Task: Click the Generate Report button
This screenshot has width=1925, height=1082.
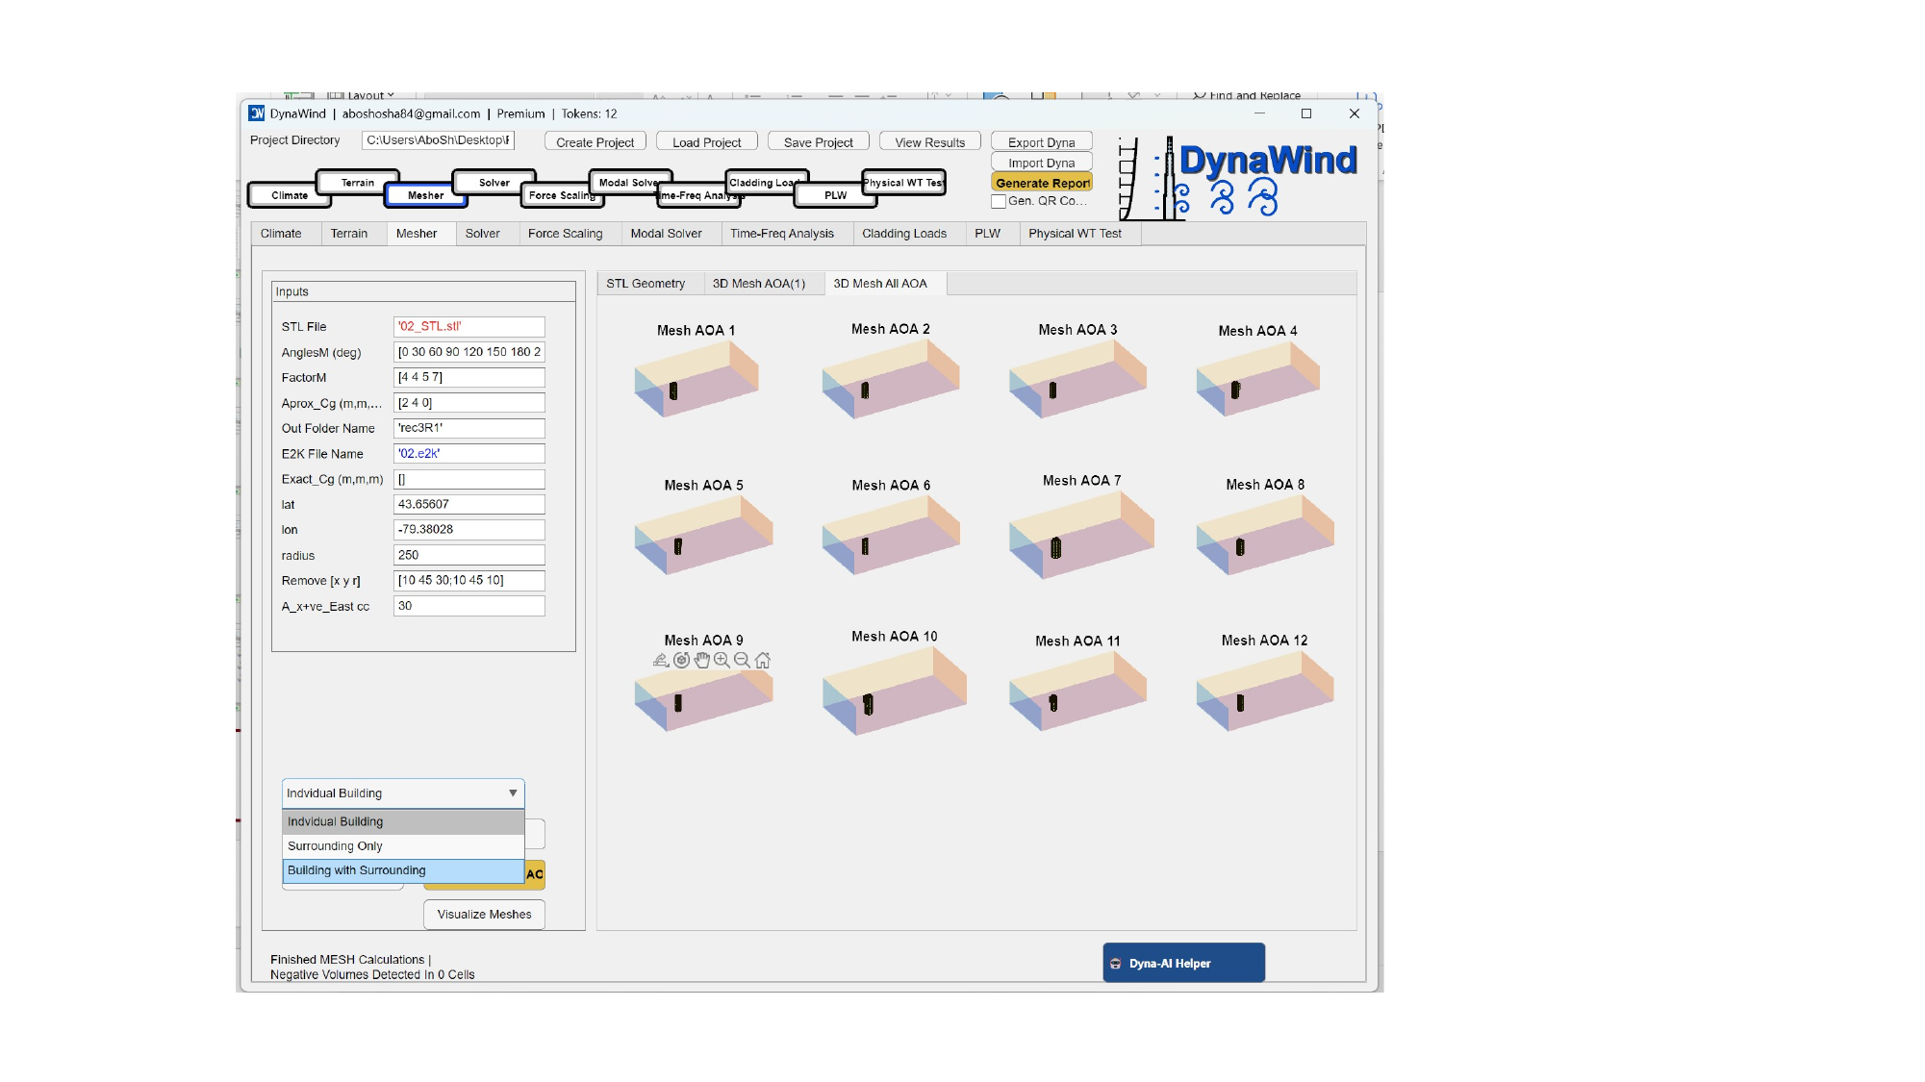Action: point(1042,182)
